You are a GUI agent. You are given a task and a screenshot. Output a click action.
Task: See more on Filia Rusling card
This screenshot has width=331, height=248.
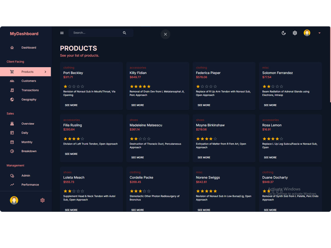tap(71, 154)
